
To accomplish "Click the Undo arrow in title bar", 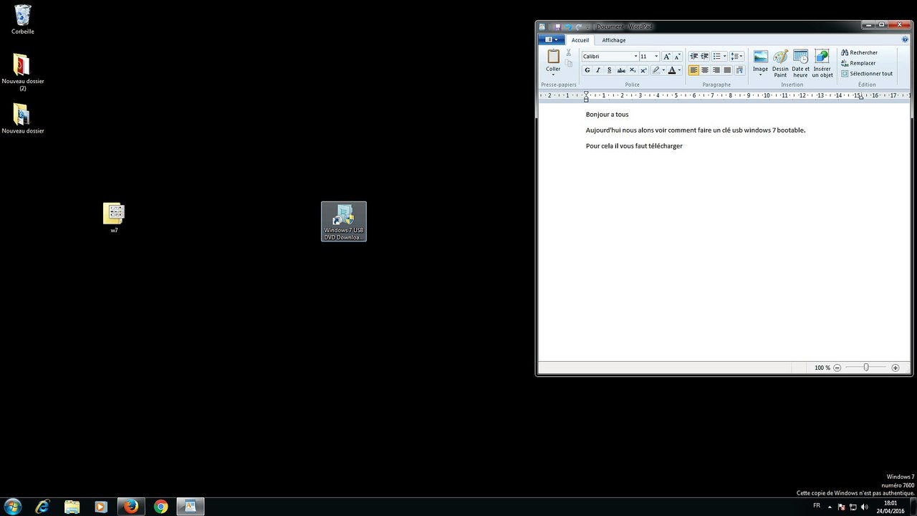I will pyautogui.click(x=568, y=27).
